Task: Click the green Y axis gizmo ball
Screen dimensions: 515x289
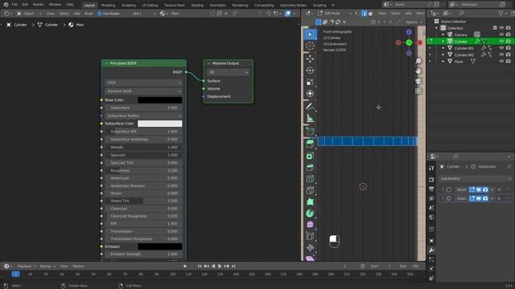Action: tap(409, 43)
